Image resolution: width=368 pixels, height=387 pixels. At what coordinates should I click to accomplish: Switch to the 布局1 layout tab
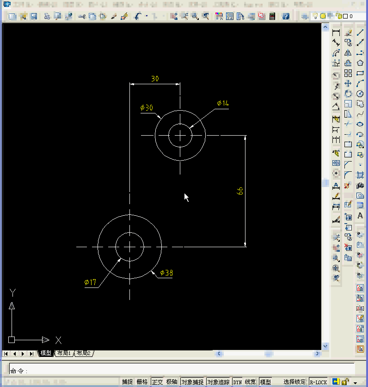(64, 353)
